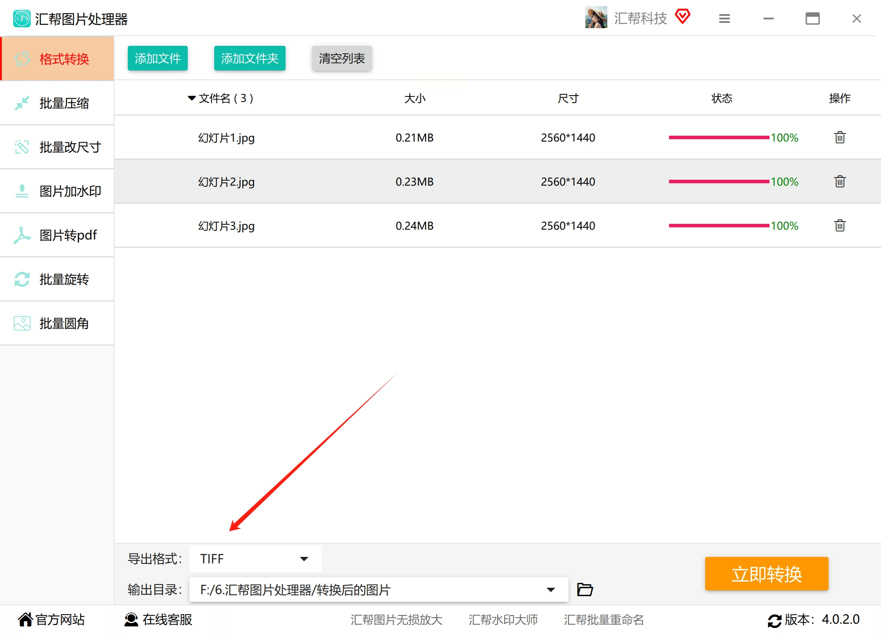Click progress bar of 幻灯片2.jpg

(x=718, y=182)
